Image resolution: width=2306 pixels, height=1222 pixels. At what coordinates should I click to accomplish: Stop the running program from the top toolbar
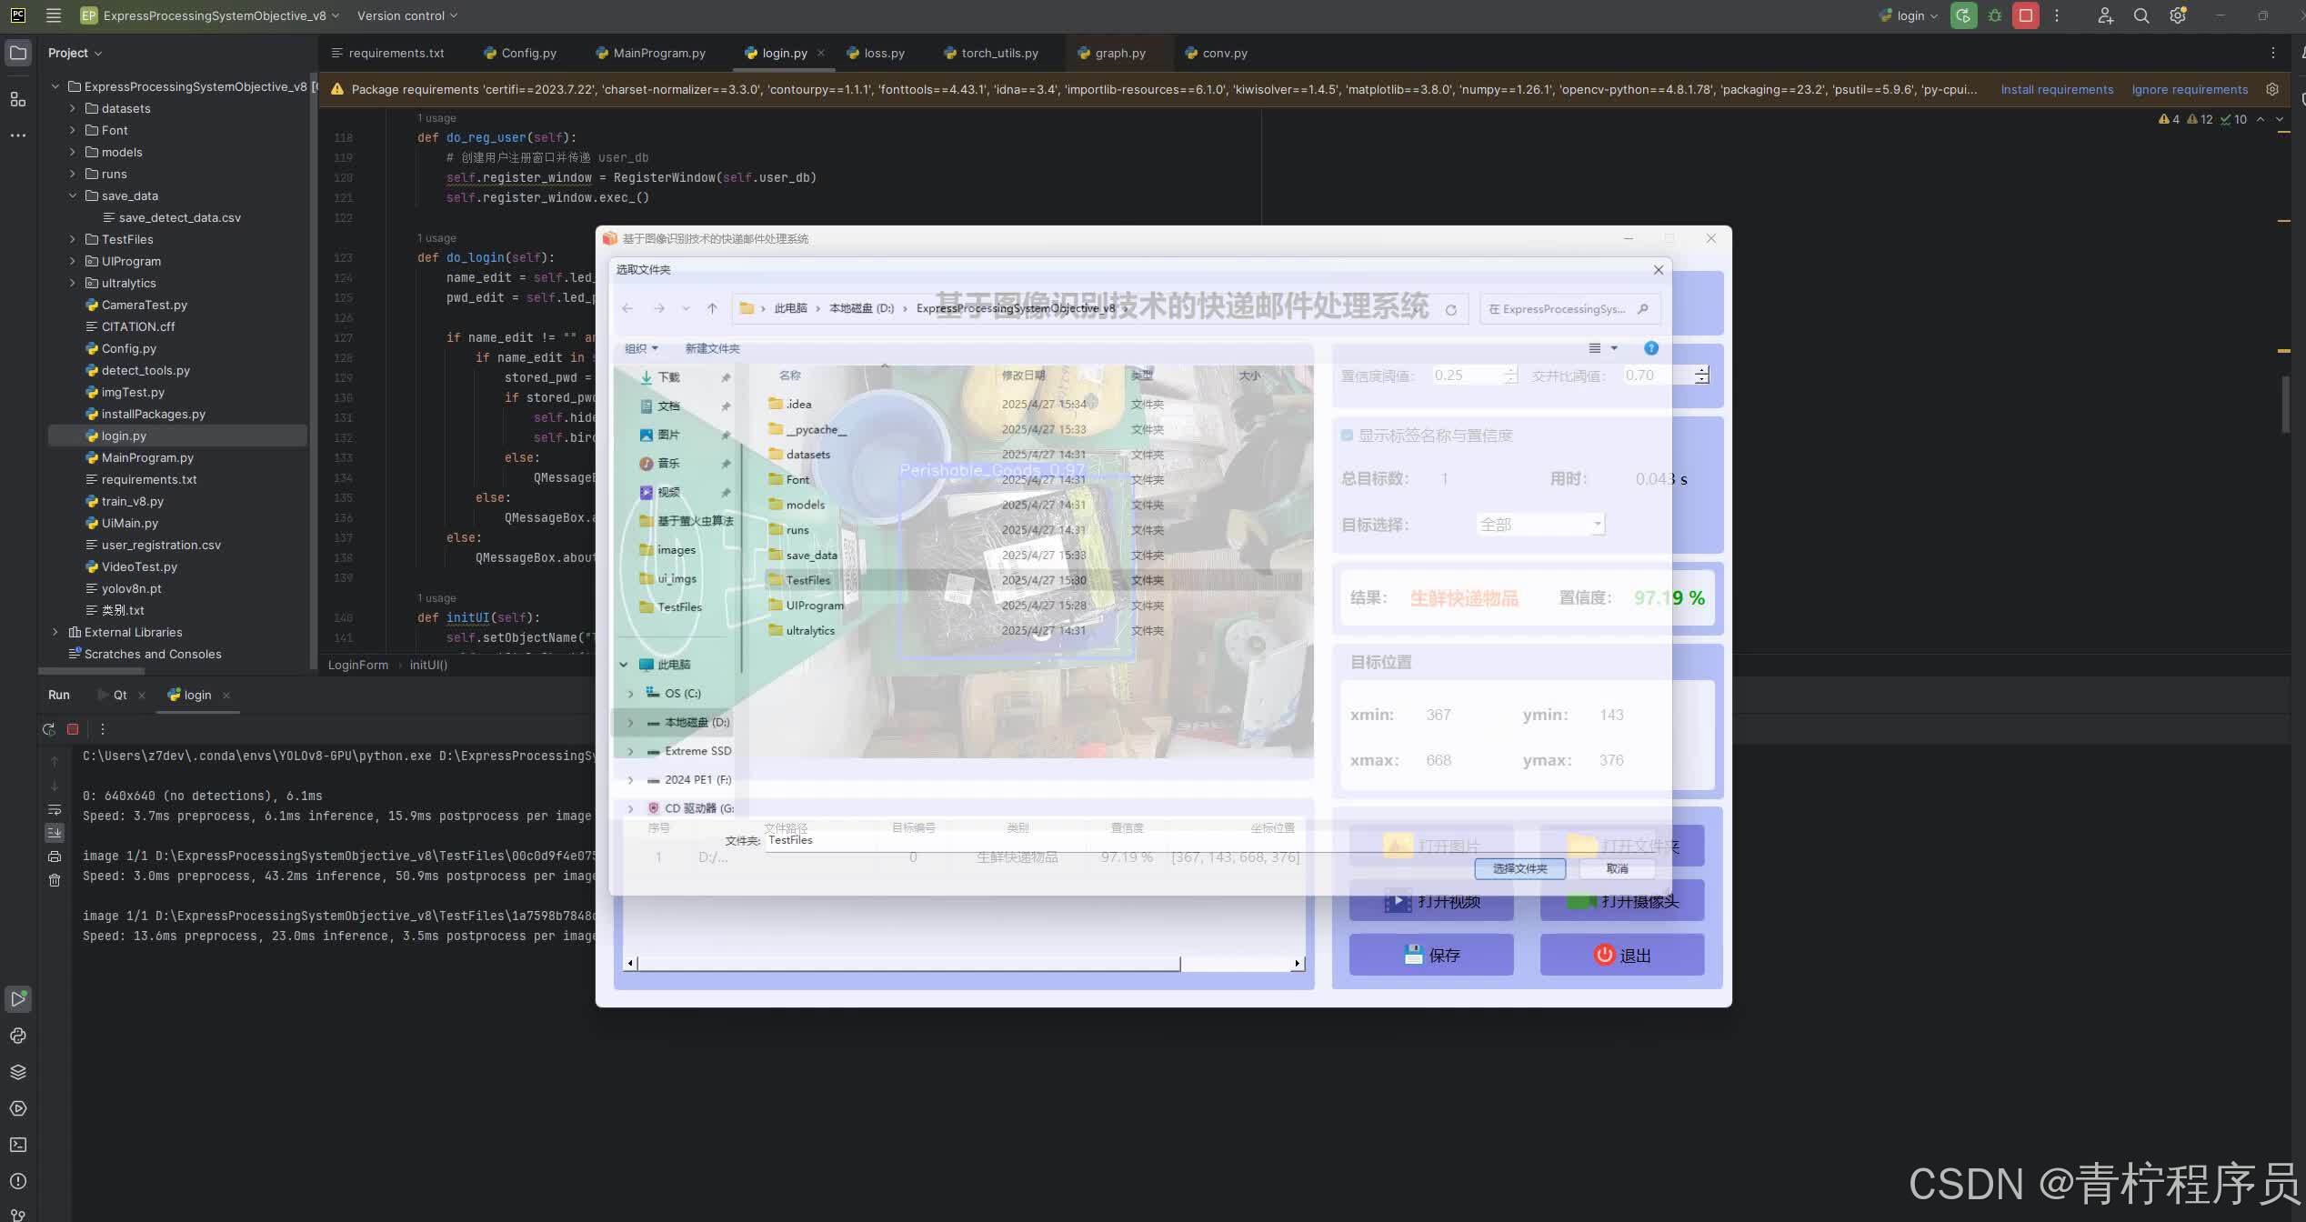tap(2026, 15)
